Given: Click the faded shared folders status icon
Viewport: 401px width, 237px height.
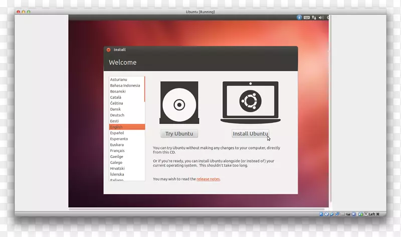Looking at the screenshot, I should tap(343, 214).
